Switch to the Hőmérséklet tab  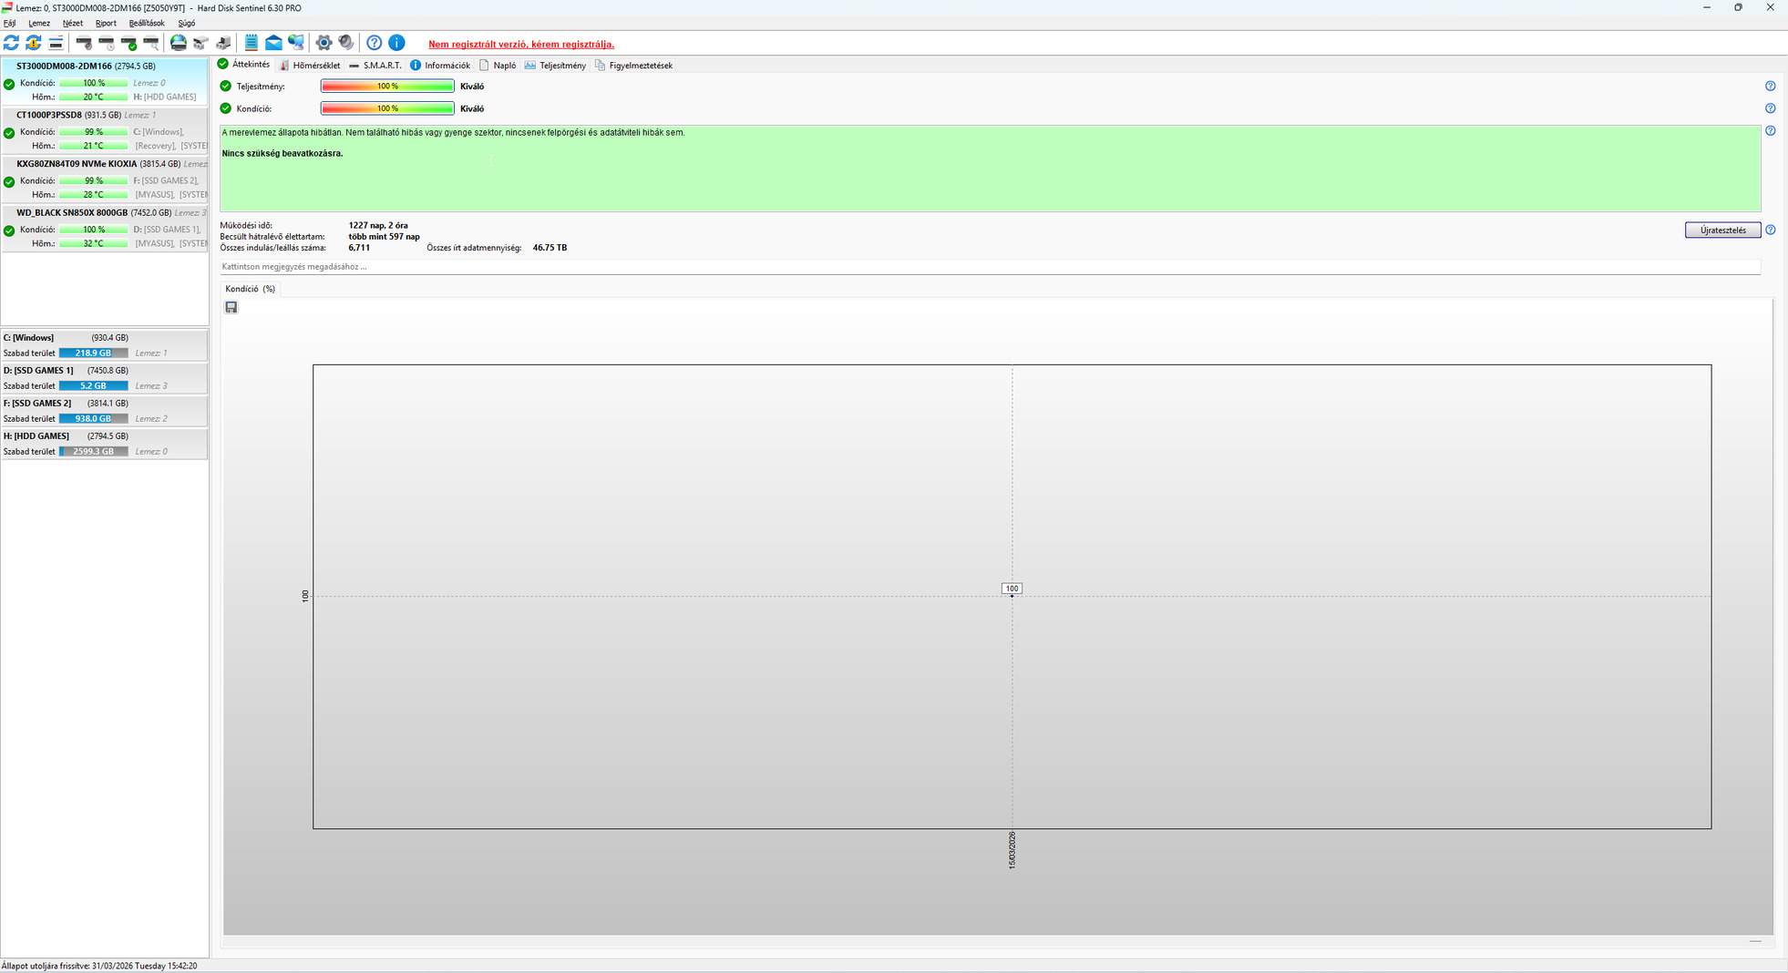[310, 66]
